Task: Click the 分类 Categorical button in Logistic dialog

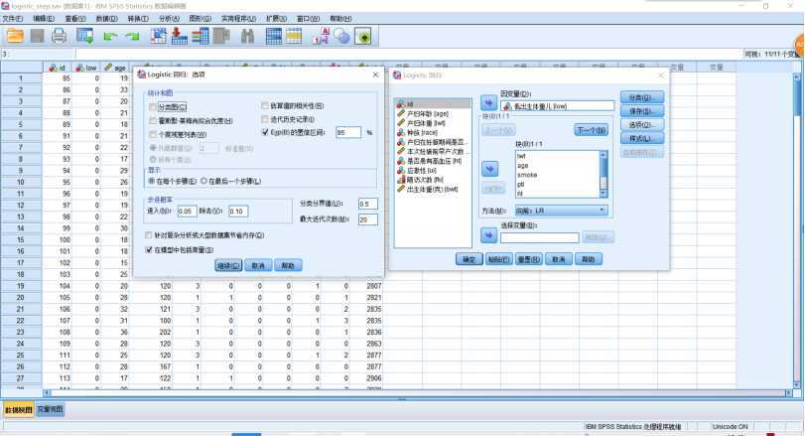Action: (642, 97)
